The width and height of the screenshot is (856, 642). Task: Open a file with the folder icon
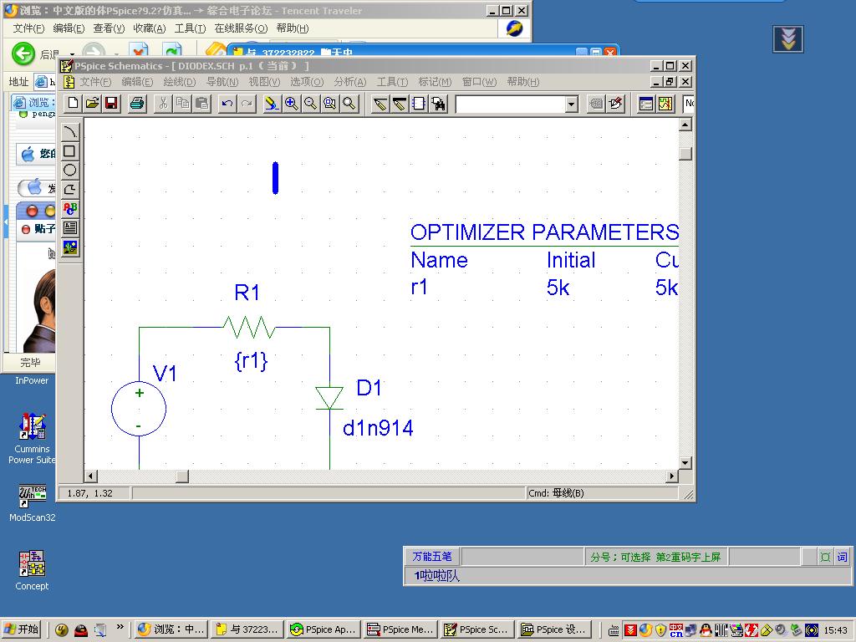point(92,103)
